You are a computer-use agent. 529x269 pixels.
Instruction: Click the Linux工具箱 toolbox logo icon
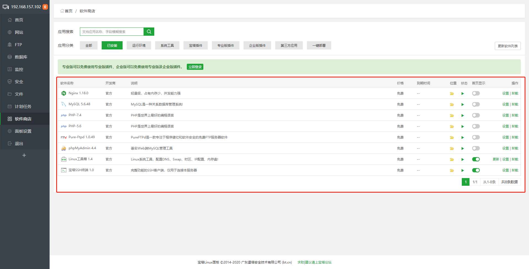(x=64, y=159)
